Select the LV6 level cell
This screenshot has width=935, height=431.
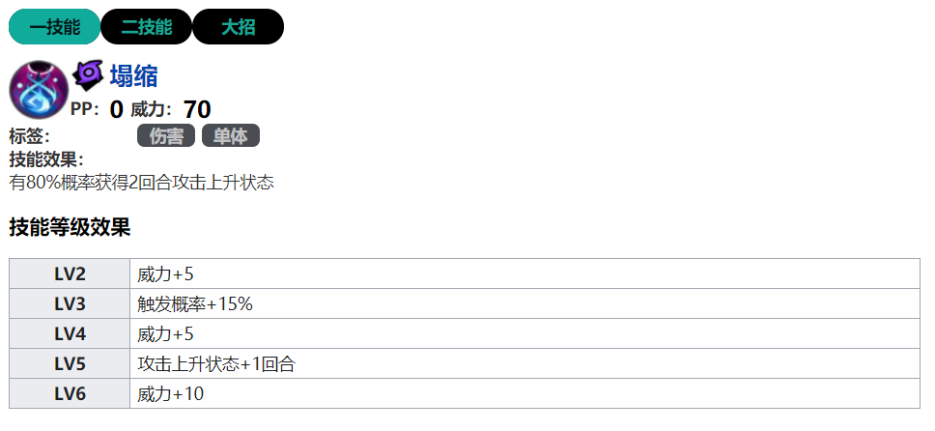point(70,394)
